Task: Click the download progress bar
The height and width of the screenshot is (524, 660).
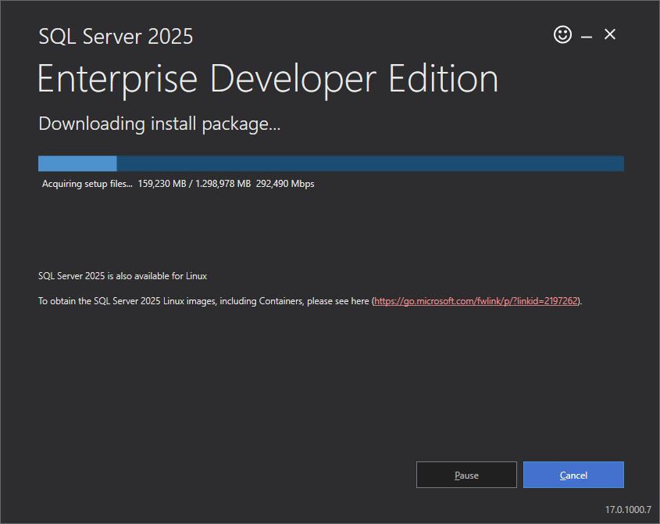Action: click(331, 163)
